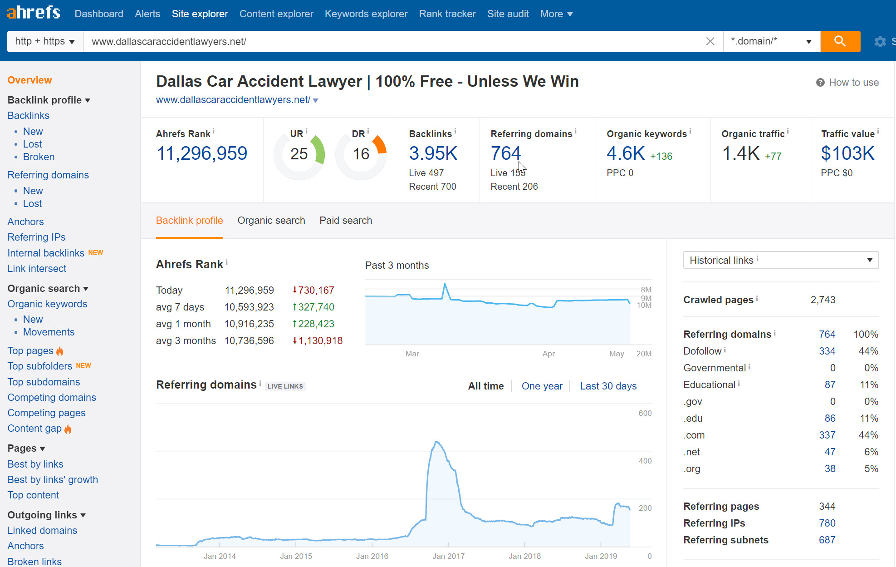Open the http + https protocol dropdown

point(45,41)
